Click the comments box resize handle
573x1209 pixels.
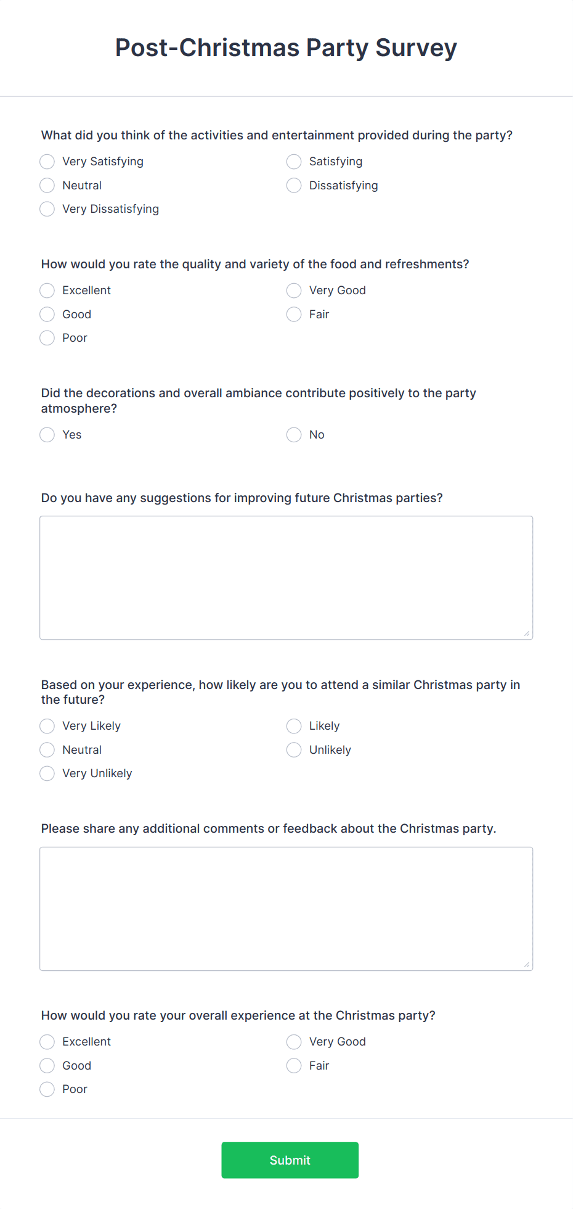click(528, 964)
